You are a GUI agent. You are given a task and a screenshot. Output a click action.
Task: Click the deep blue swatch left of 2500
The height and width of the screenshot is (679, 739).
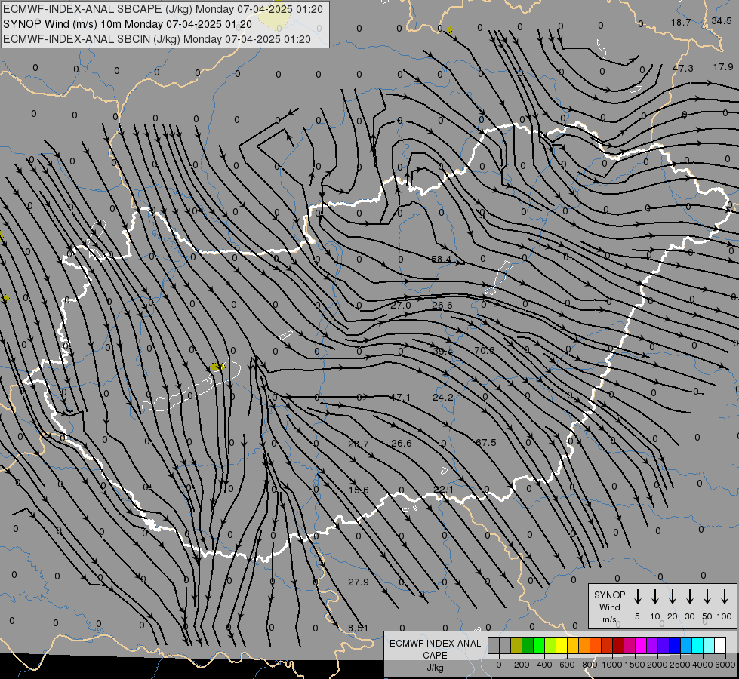[674, 645]
